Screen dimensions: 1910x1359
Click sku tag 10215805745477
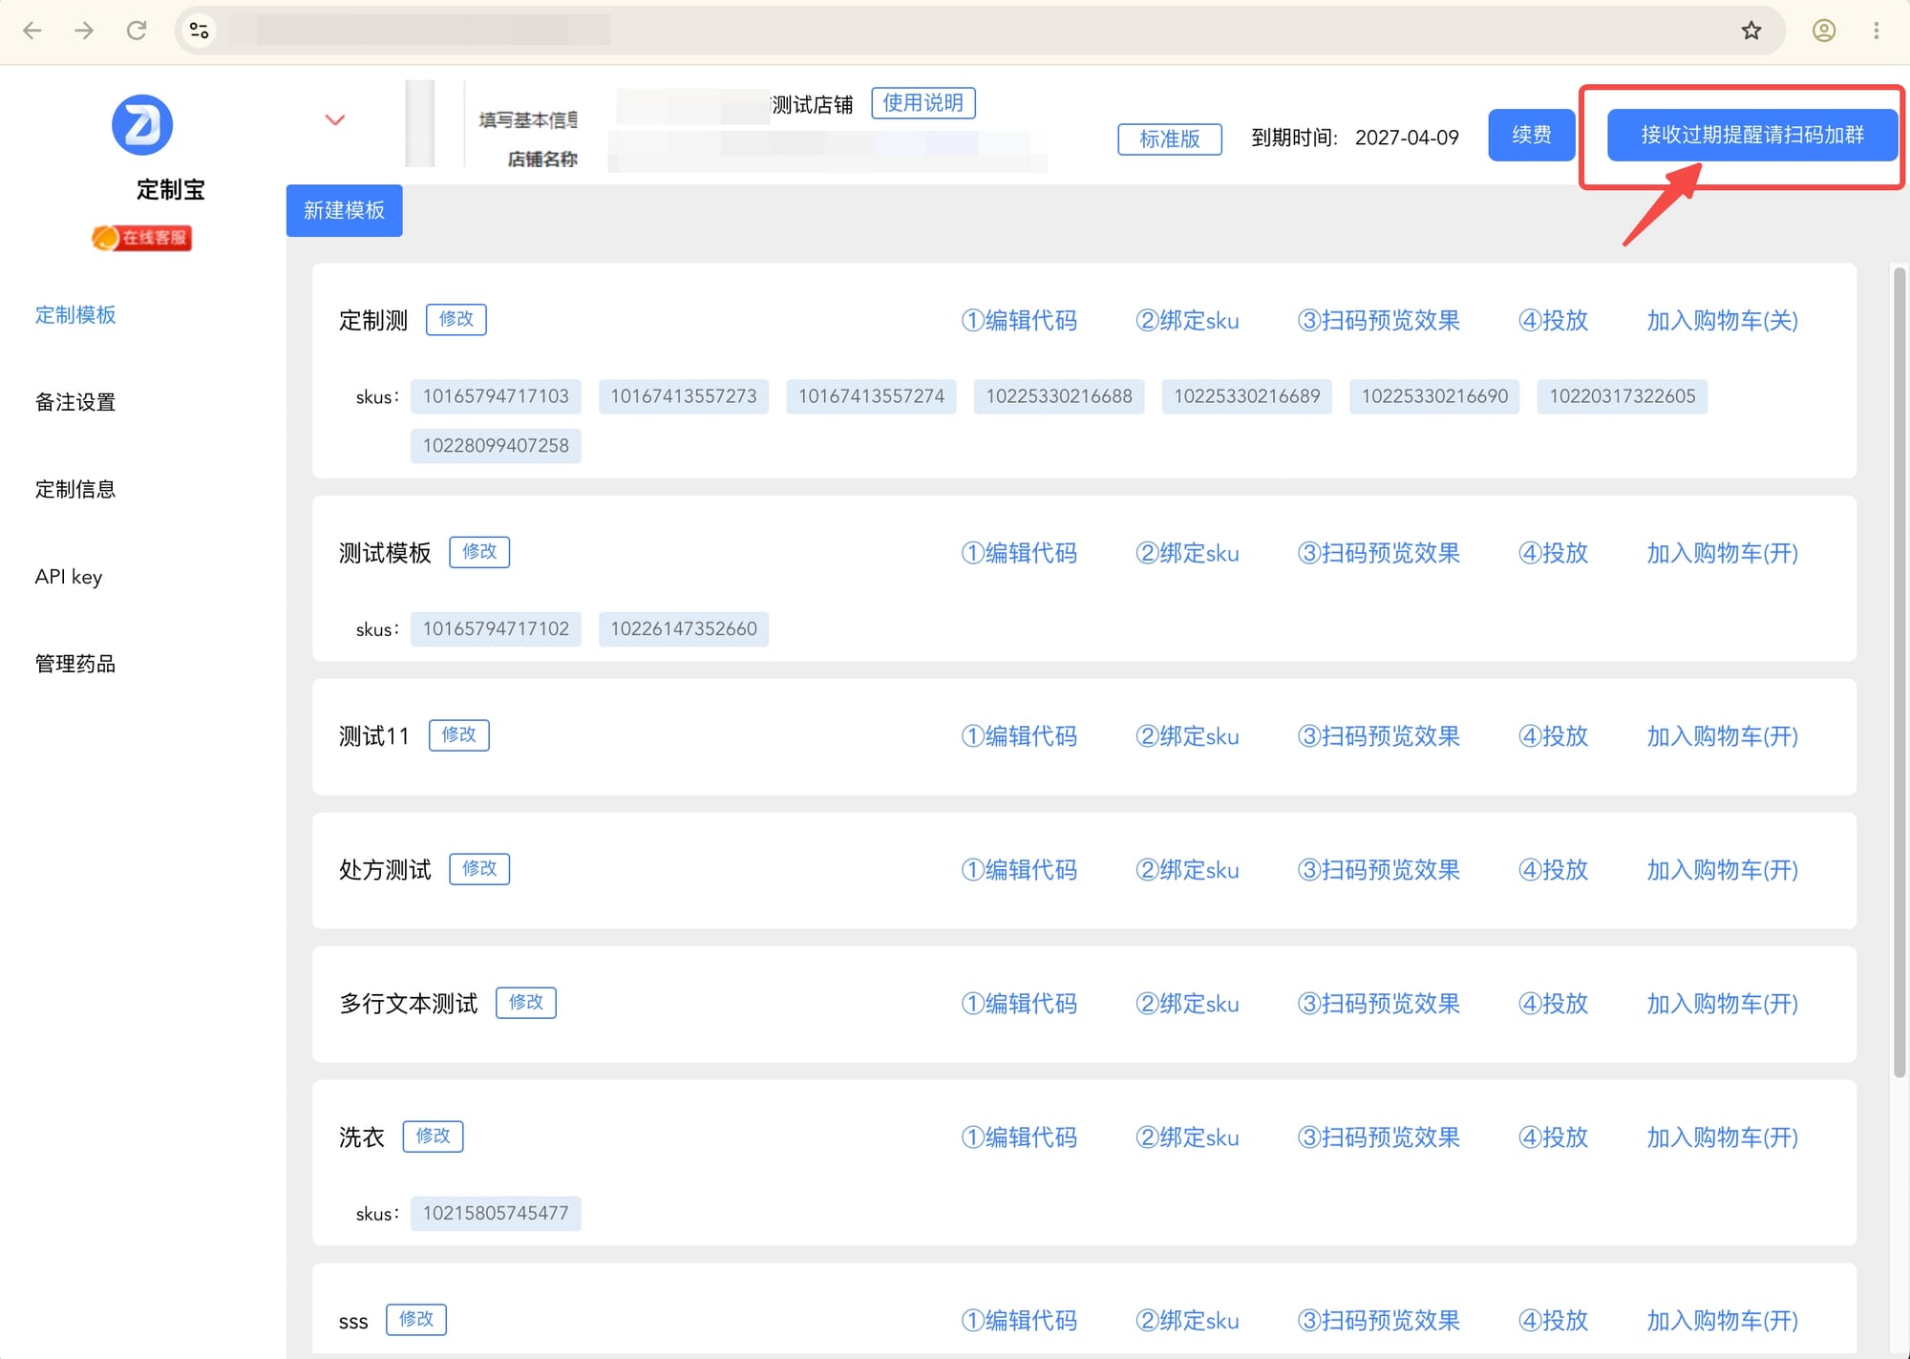496,1213
